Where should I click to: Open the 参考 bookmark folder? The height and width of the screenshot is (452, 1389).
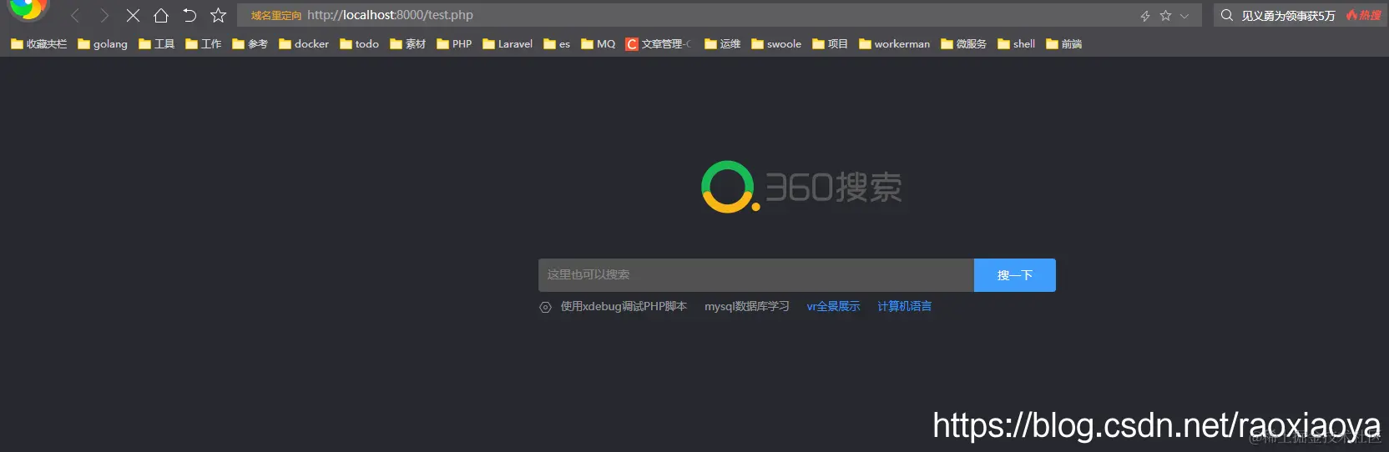(x=250, y=43)
